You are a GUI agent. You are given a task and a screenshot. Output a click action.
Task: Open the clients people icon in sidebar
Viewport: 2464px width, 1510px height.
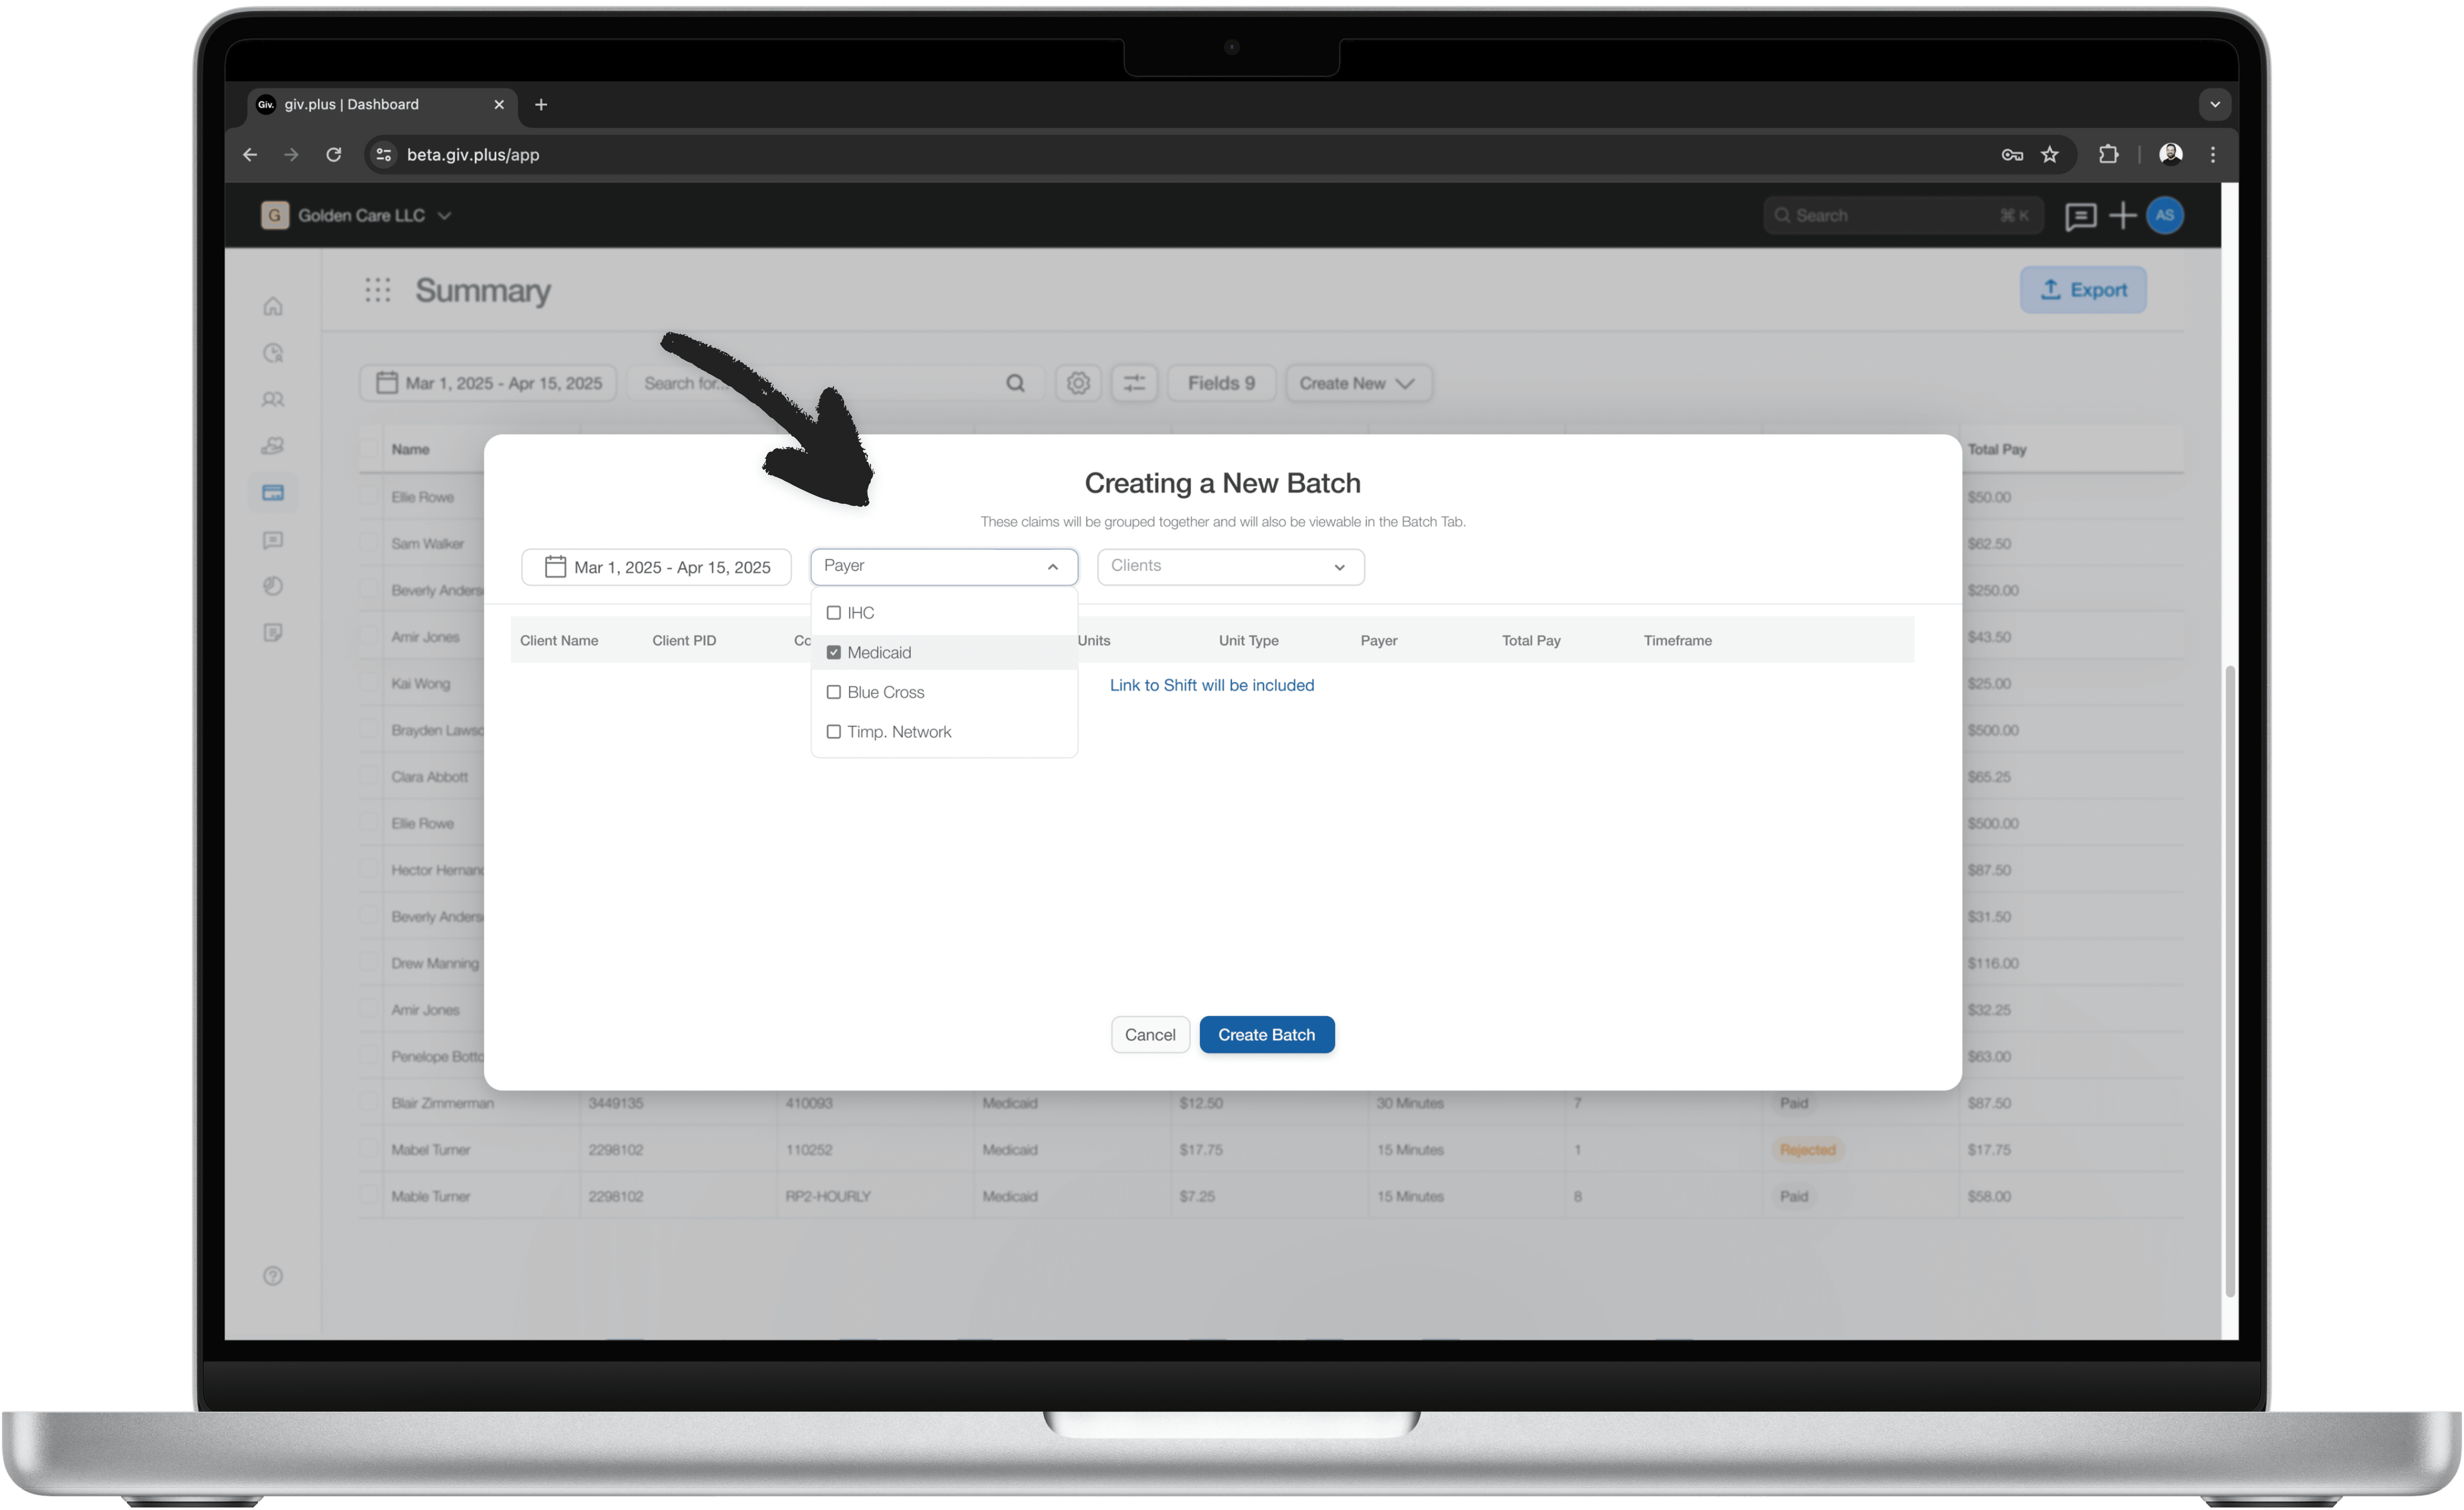(273, 399)
